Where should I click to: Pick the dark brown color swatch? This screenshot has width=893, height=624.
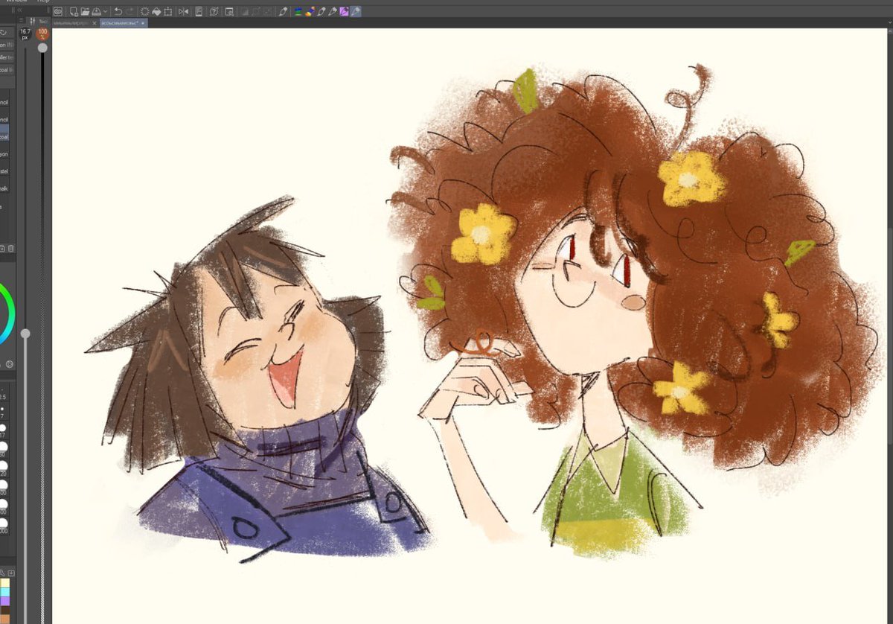pos(4,608)
